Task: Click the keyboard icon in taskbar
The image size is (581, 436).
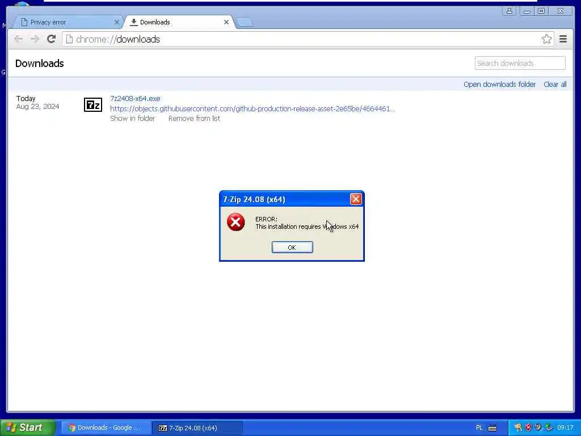Action: (492, 428)
